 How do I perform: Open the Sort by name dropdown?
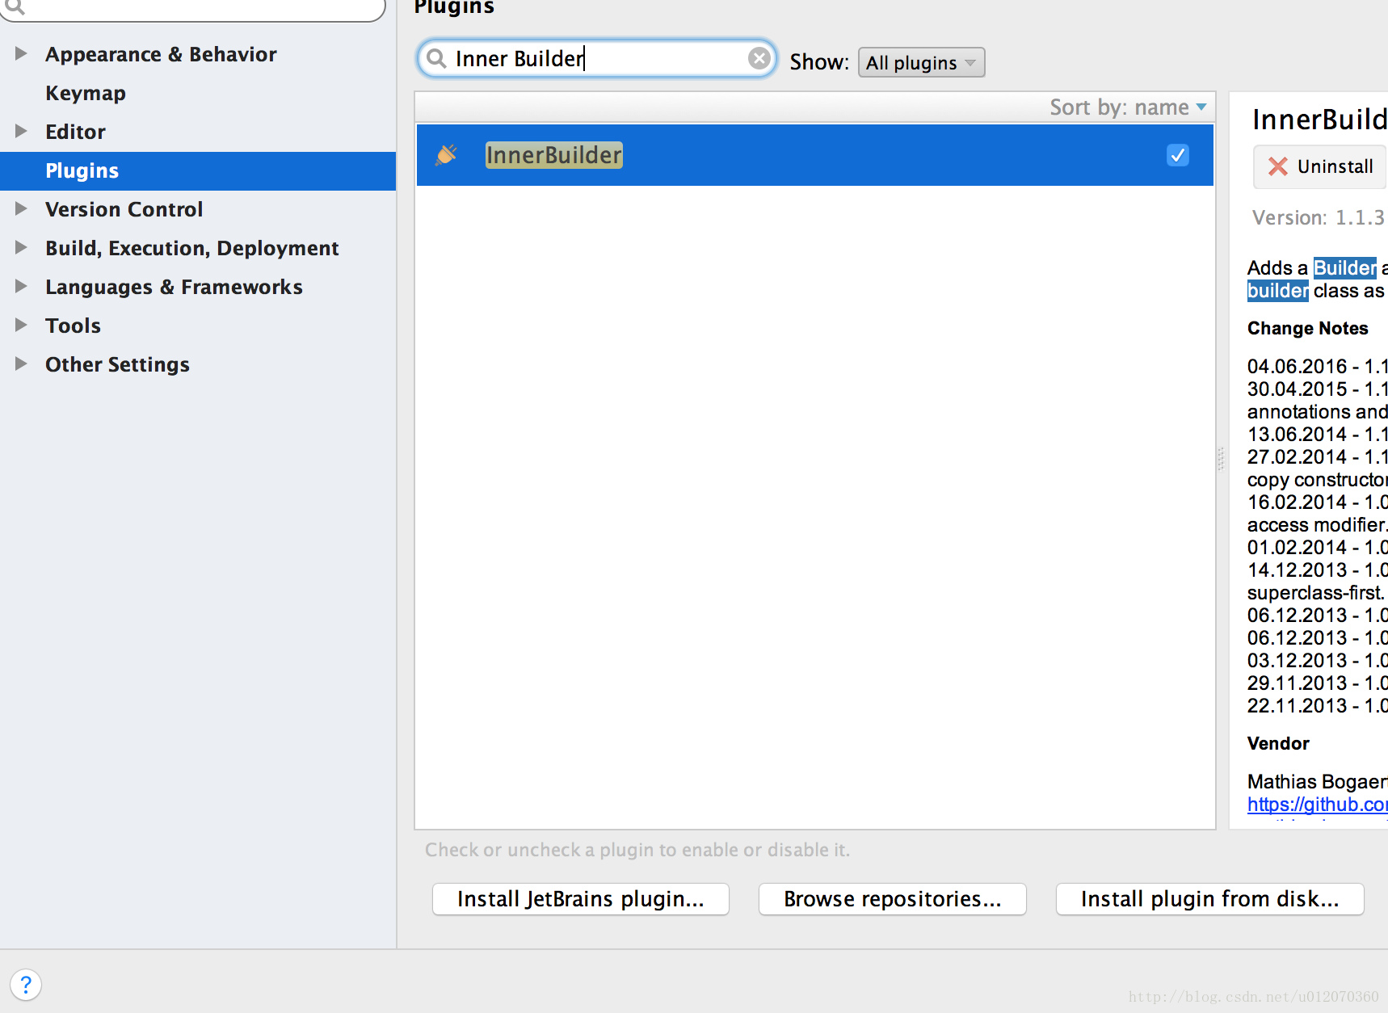coord(1128,107)
